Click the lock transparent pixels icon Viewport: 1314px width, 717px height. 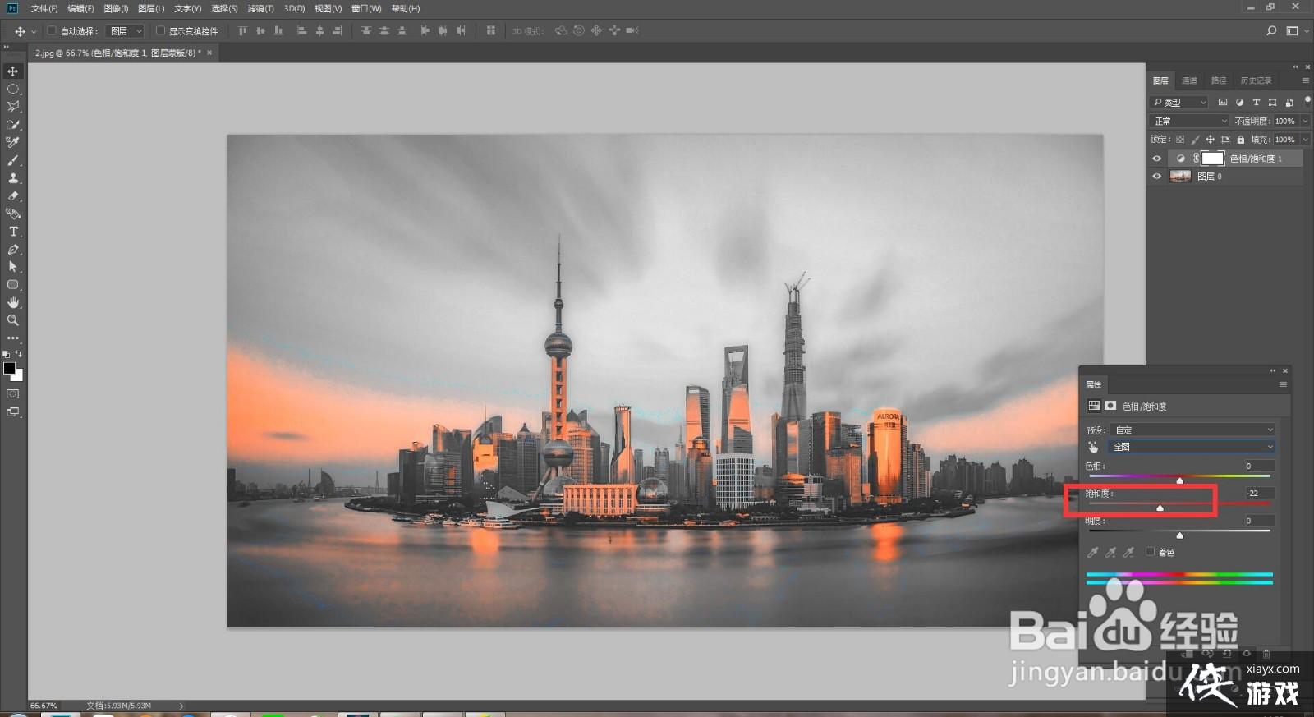coord(1180,140)
